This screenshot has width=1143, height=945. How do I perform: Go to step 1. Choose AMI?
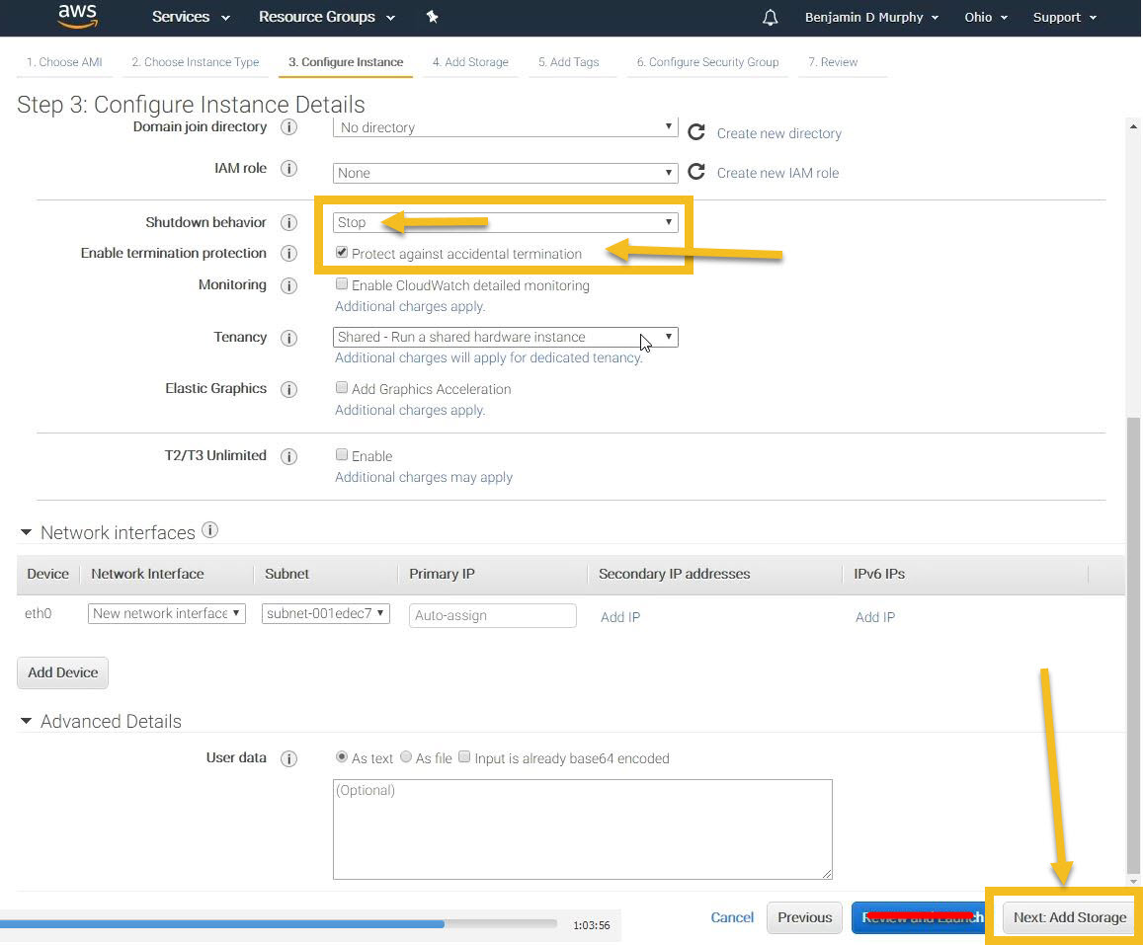64,62
